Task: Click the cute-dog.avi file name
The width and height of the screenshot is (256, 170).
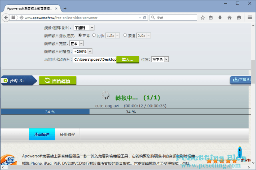Action: (x=107, y=106)
